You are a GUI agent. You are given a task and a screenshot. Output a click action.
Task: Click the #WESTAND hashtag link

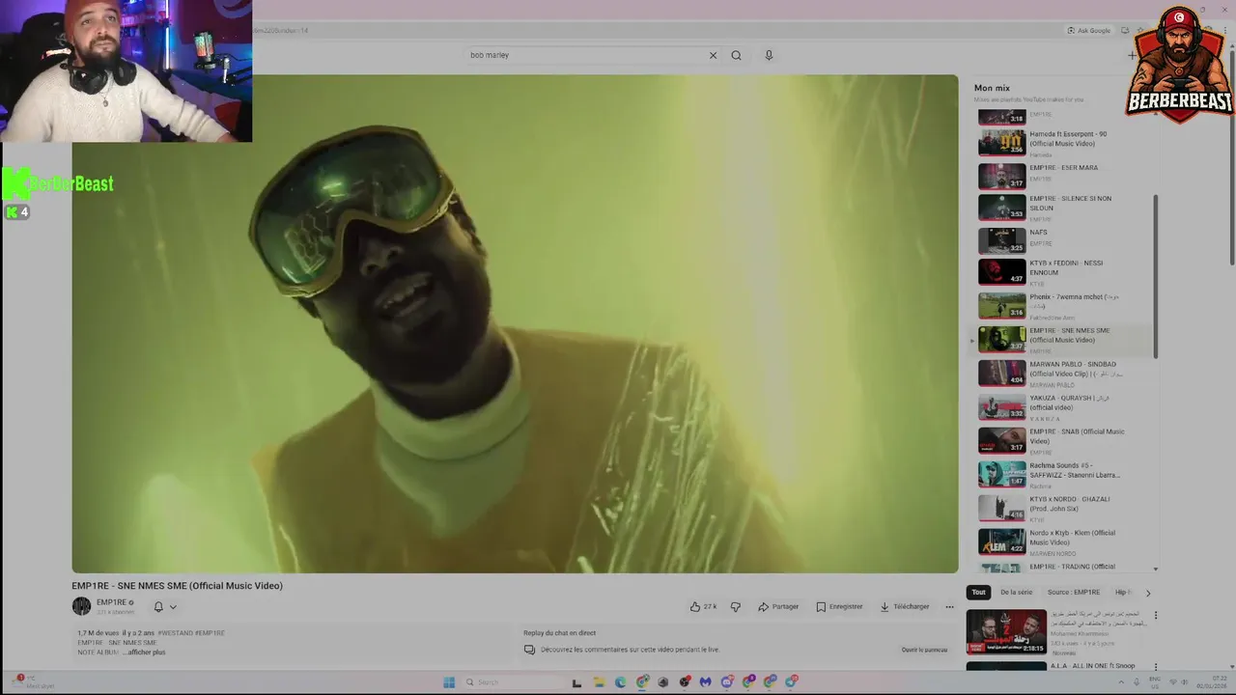[x=176, y=633]
